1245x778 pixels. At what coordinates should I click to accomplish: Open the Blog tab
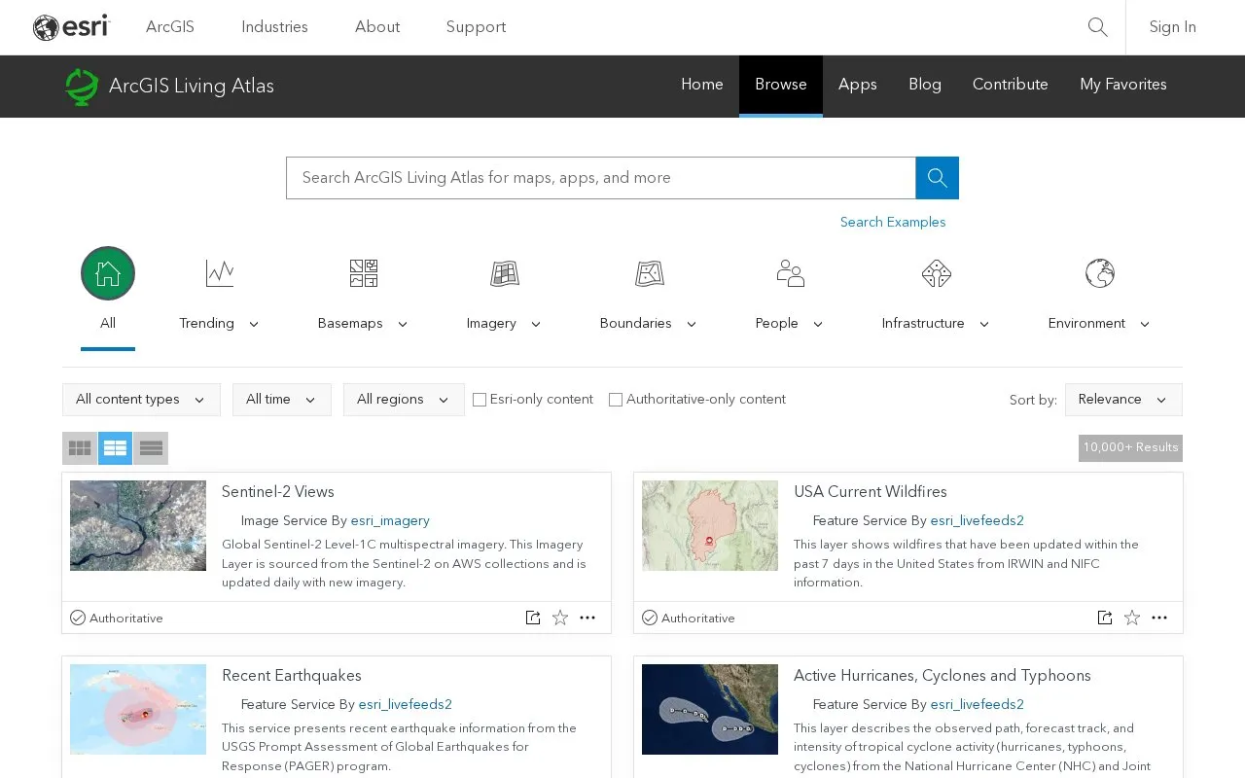[x=925, y=85]
